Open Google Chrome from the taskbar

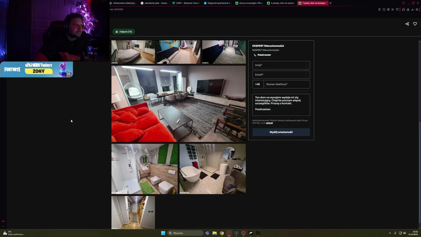tap(222, 233)
